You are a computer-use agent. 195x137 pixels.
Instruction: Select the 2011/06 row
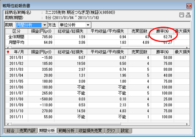(x=97, y=87)
